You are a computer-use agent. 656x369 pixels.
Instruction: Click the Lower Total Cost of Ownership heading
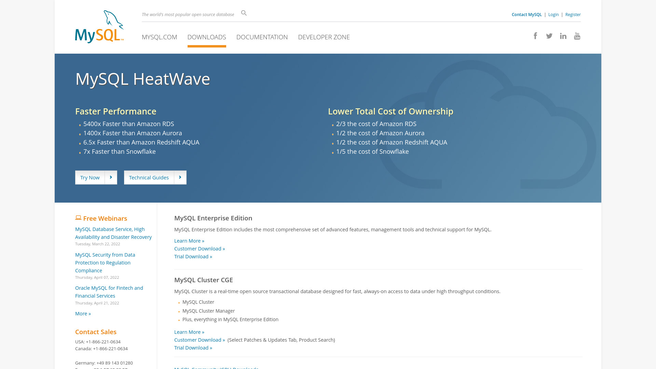(391, 111)
